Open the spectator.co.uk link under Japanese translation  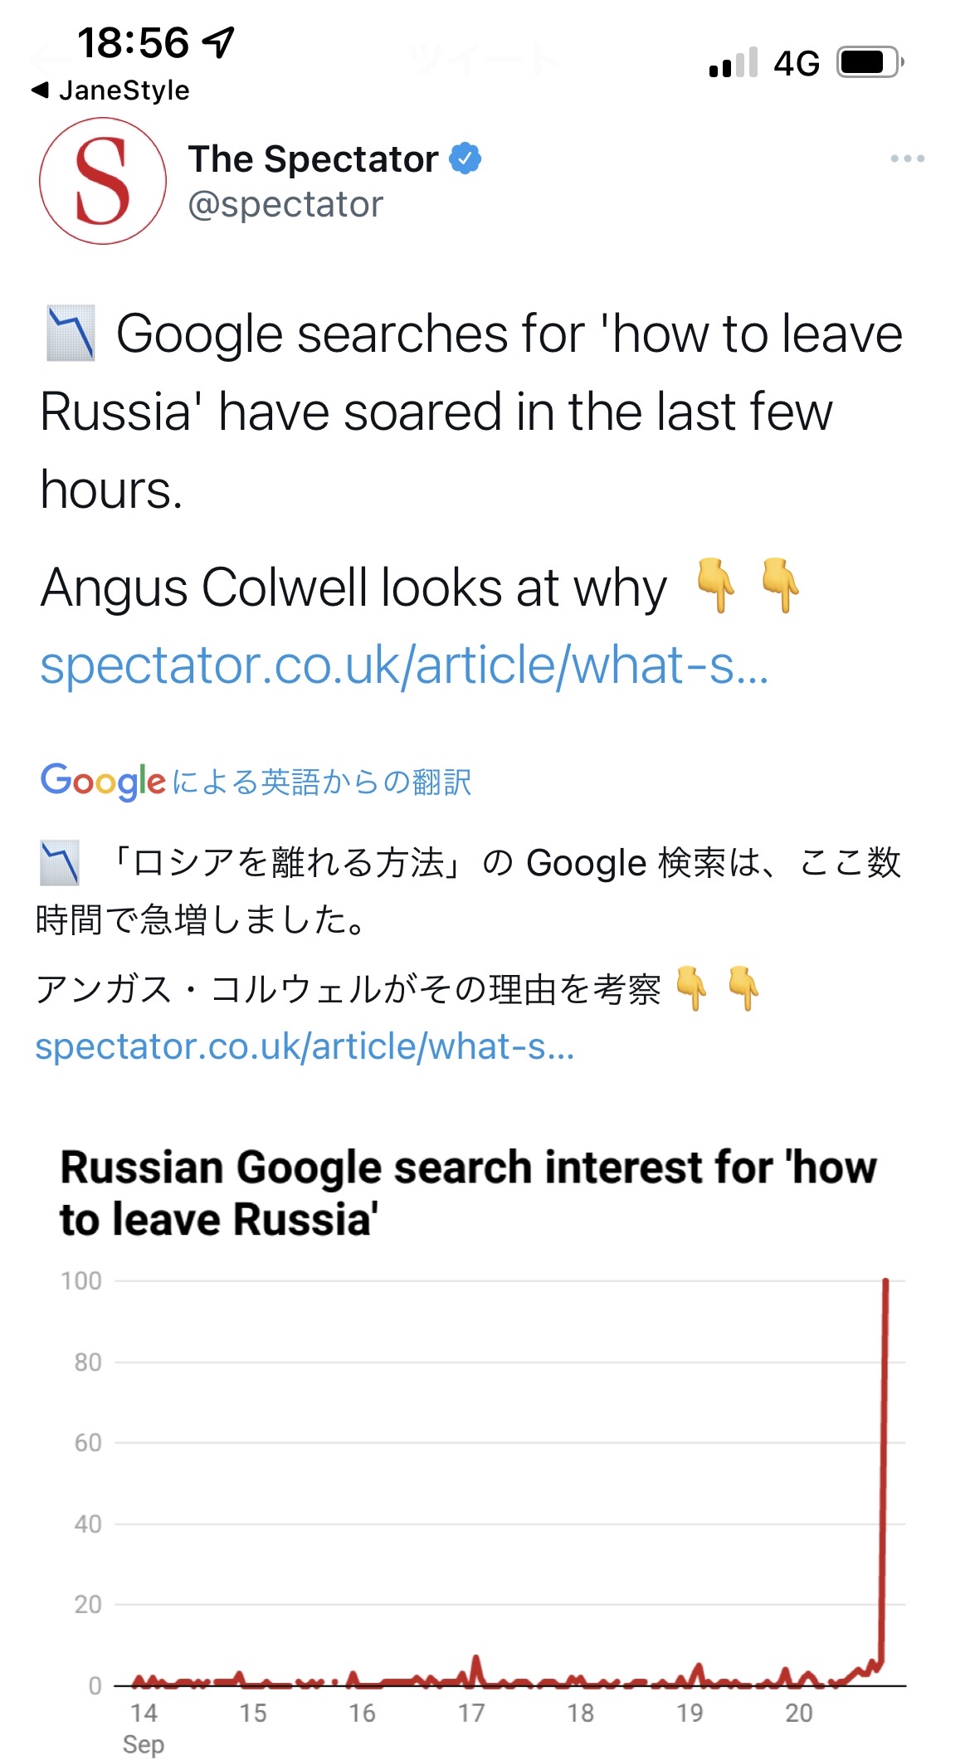tap(305, 1046)
